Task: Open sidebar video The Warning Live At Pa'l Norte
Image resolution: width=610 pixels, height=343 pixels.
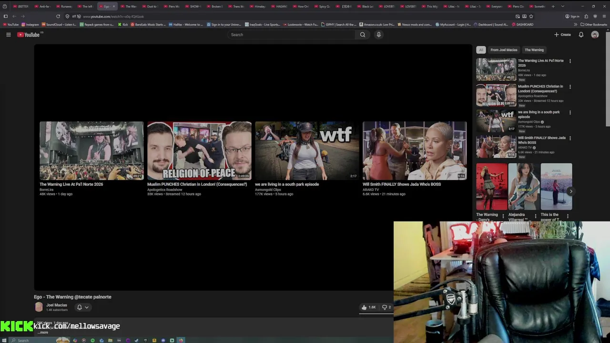Action: coord(496,70)
